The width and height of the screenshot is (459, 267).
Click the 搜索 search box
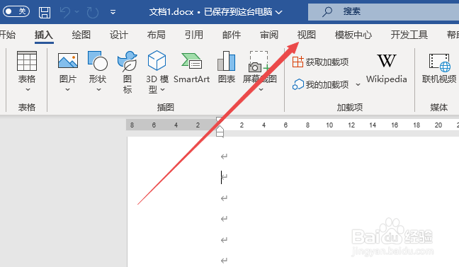[x=383, y=12]
